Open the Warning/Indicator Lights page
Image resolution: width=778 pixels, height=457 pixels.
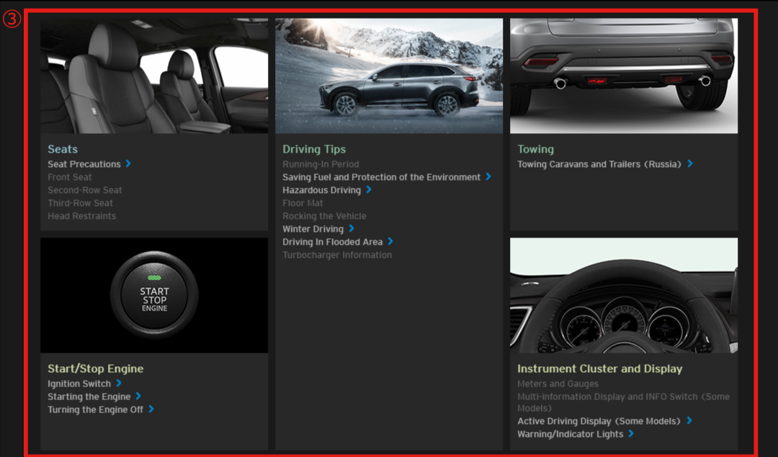570,434
